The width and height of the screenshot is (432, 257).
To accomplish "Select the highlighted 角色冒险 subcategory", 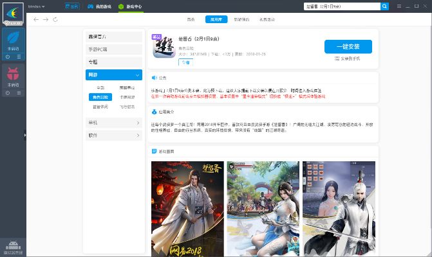I will 100,97.
